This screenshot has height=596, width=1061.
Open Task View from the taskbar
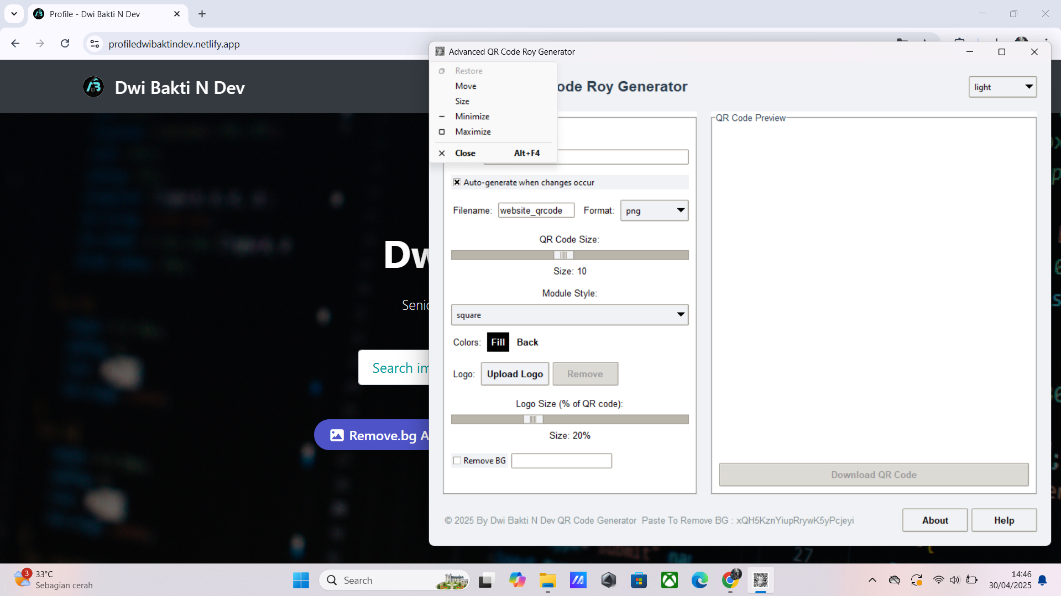pos(485,580)
